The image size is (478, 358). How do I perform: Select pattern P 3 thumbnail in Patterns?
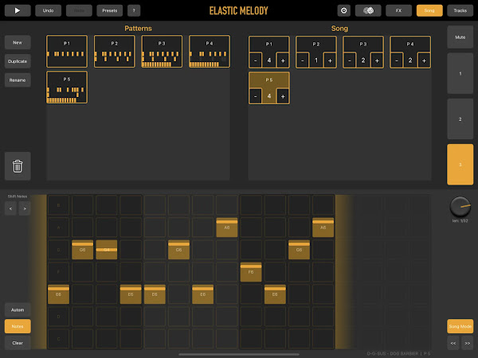[x=162, y=51]
